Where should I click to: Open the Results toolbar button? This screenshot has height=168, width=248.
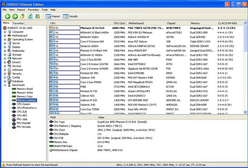click(x=70, y=16)
